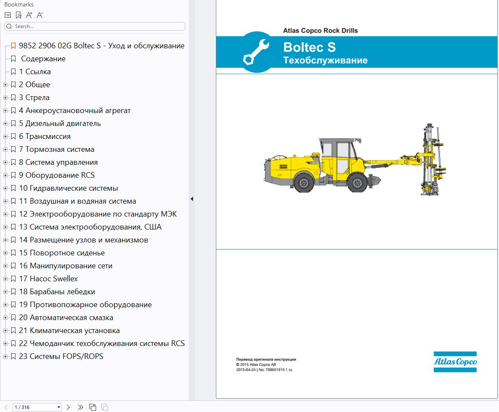
Task: Expand 5 Дизельный двигатель
Action: pyautogui.click(x=6, y=124)
